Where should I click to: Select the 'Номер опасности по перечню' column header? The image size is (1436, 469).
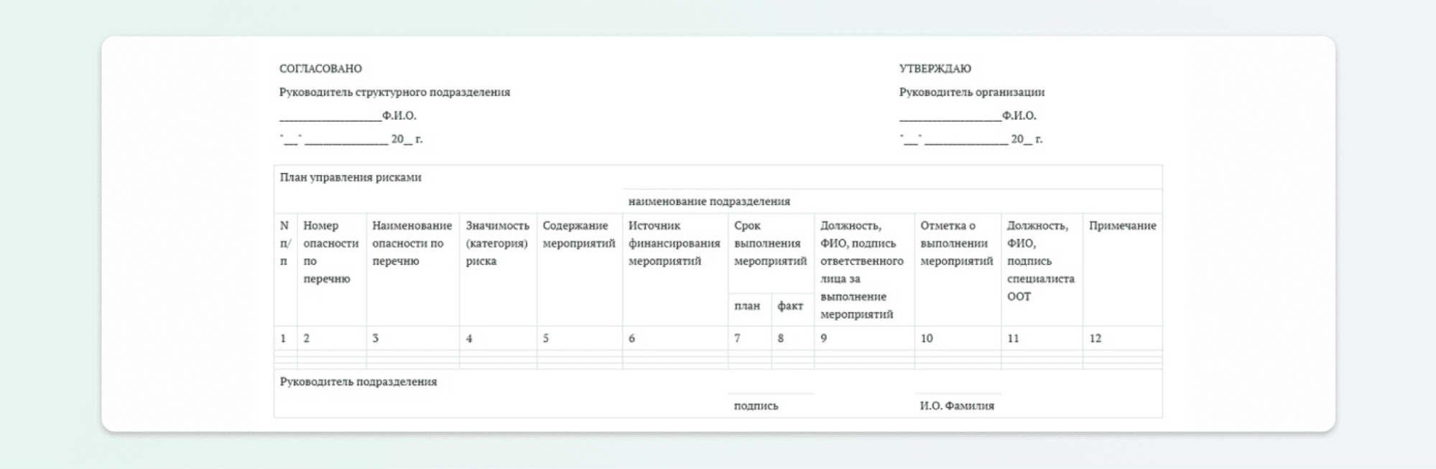click(x=330, y=252)
